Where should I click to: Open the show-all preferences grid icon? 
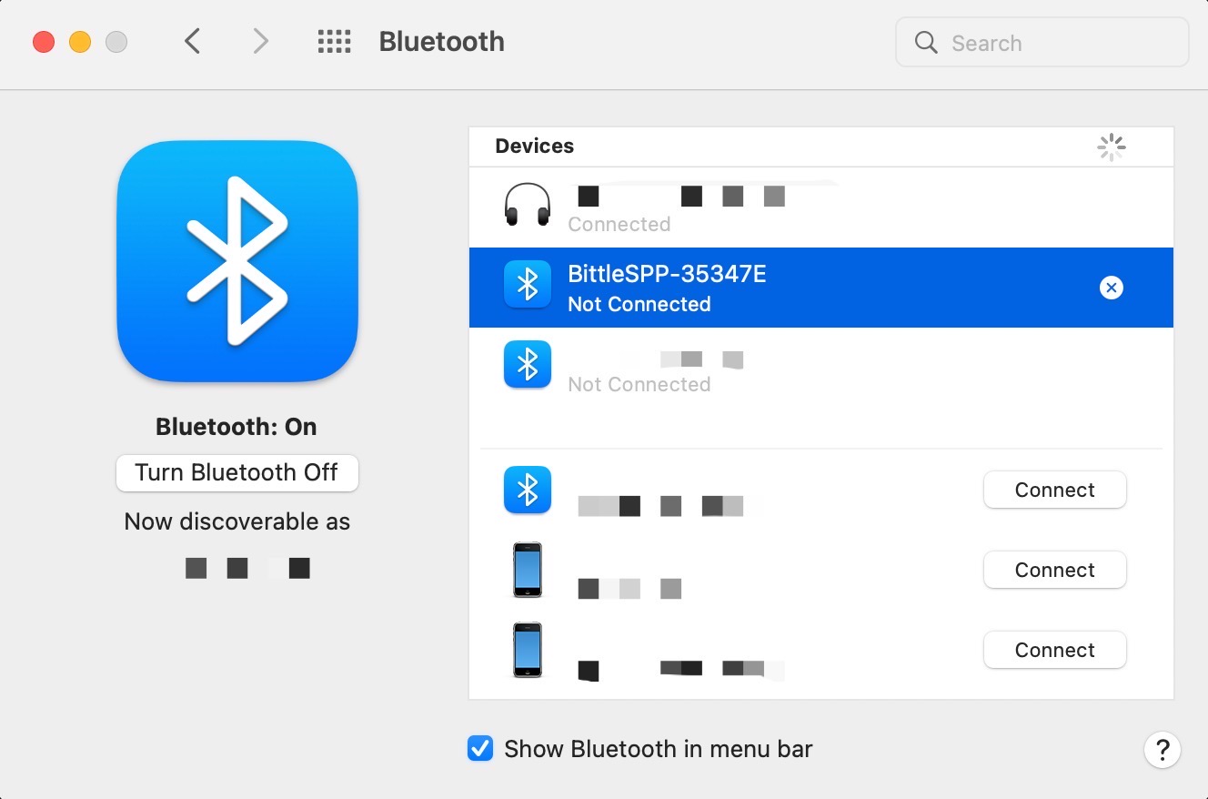click(334, 41)
